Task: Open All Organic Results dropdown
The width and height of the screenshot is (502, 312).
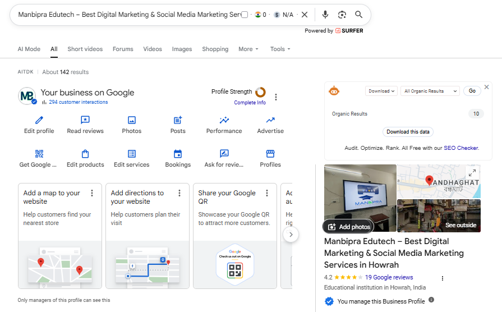Action: click(x=430, y=91)
